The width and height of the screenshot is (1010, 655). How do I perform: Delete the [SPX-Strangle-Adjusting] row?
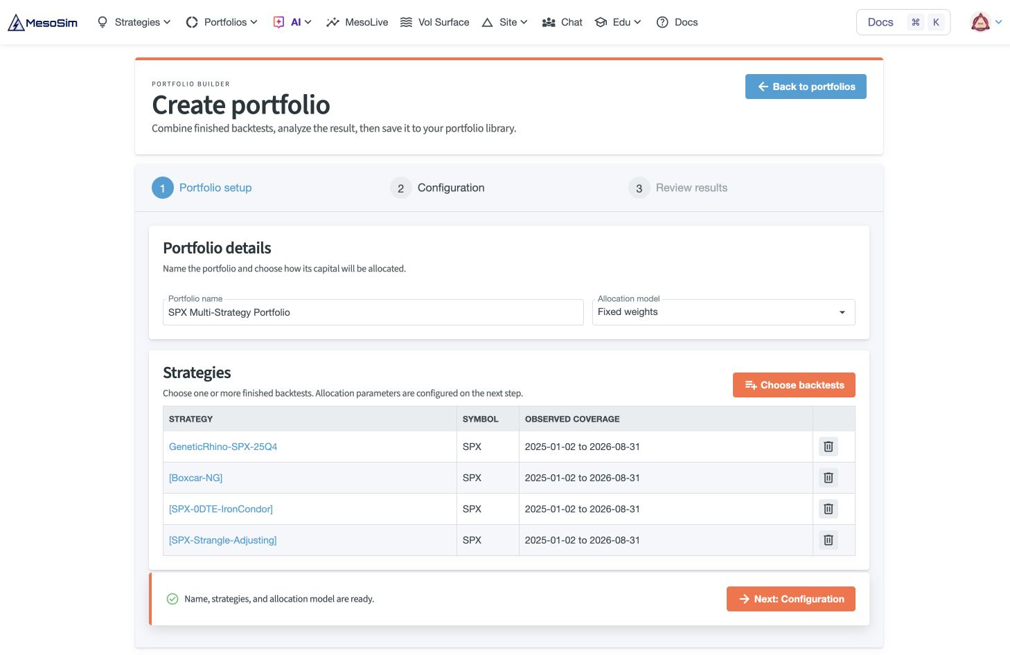[x=828, y=540]
